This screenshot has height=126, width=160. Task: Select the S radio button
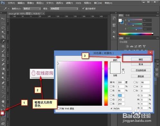click(x=111, y=86)
